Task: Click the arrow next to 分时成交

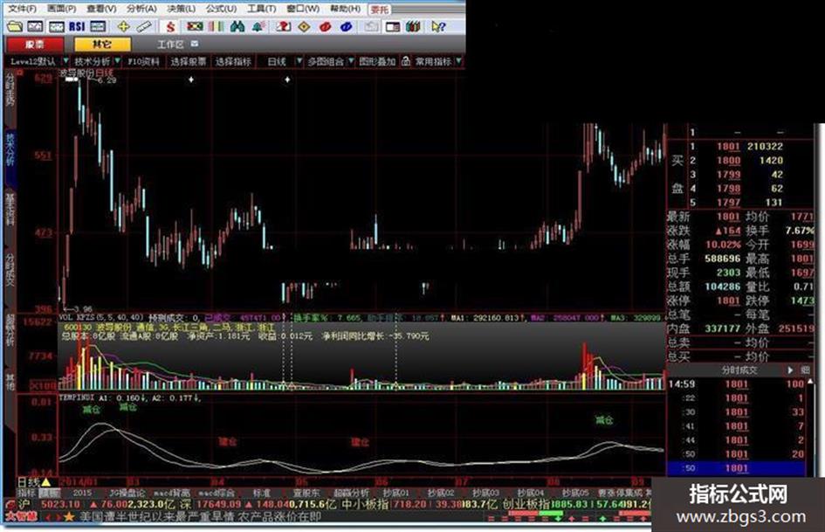Action: [790, 370]
